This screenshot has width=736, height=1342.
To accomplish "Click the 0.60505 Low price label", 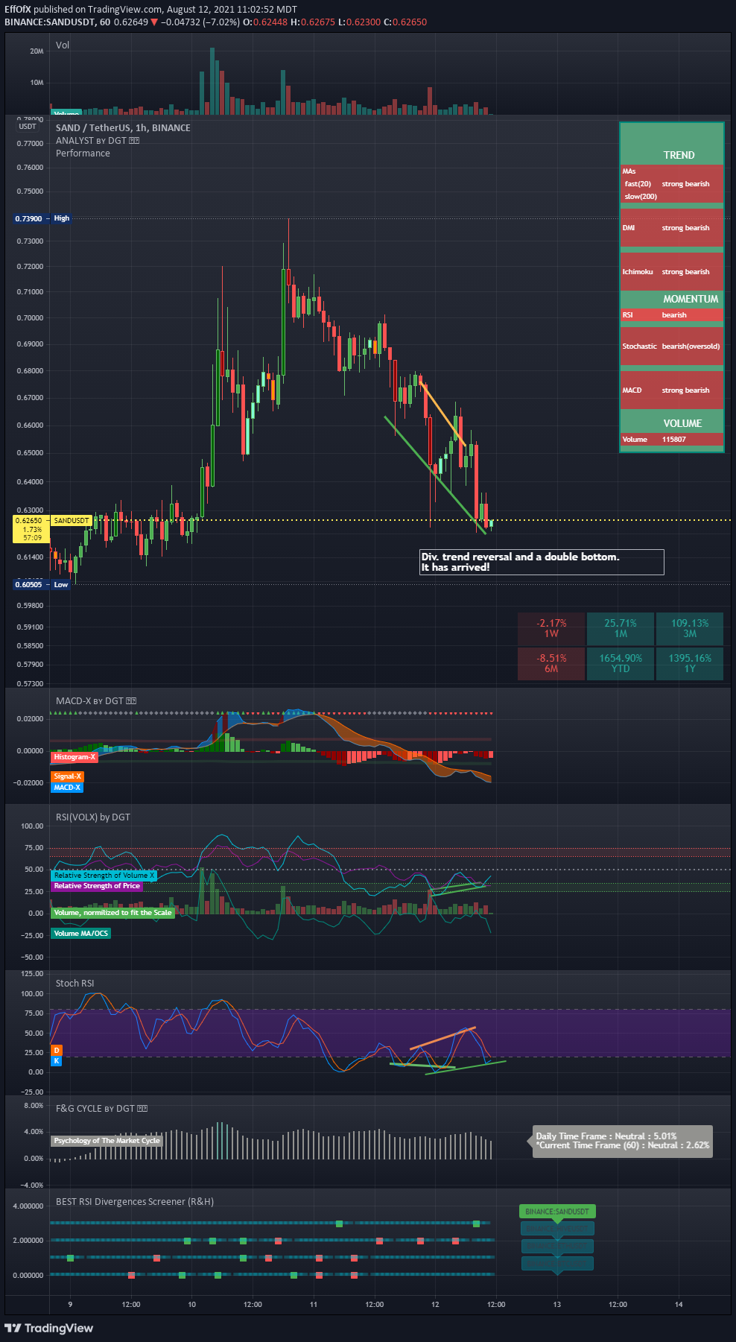I will [42, 584].
